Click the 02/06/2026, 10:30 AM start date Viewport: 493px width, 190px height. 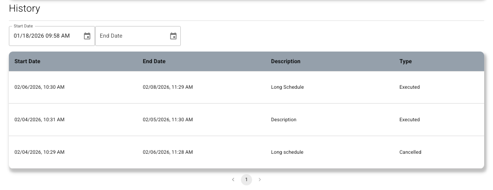(40, 87)
